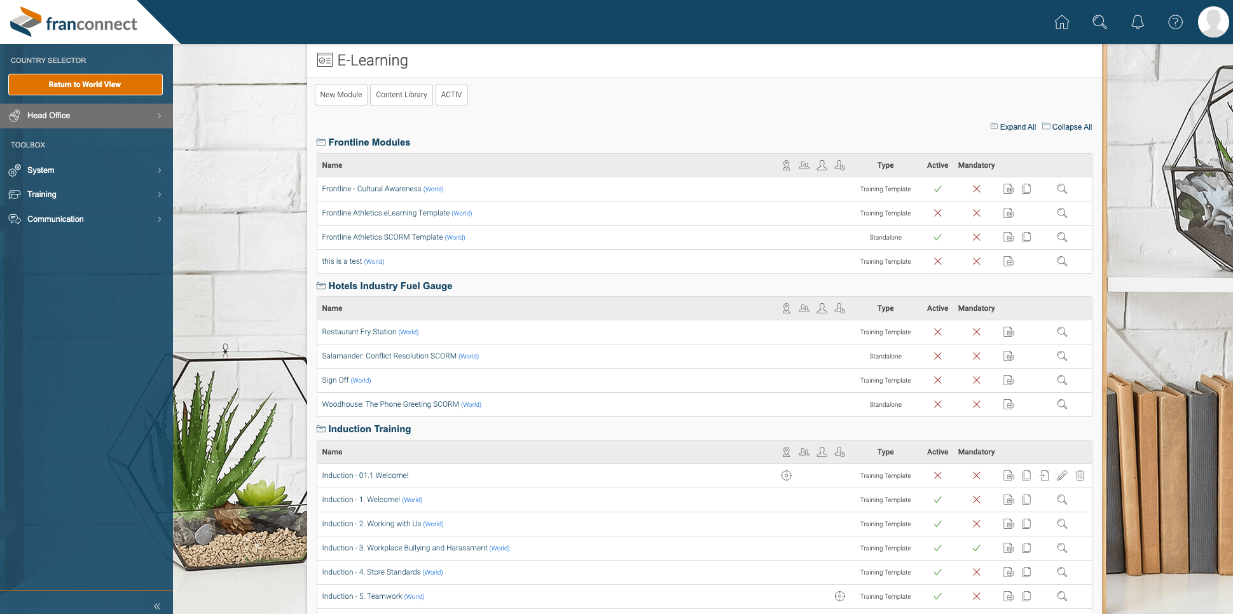View details of Frontline - Cultural Awareness
The height and width of the screenshot is (614, 1233).
(1062, 189)
